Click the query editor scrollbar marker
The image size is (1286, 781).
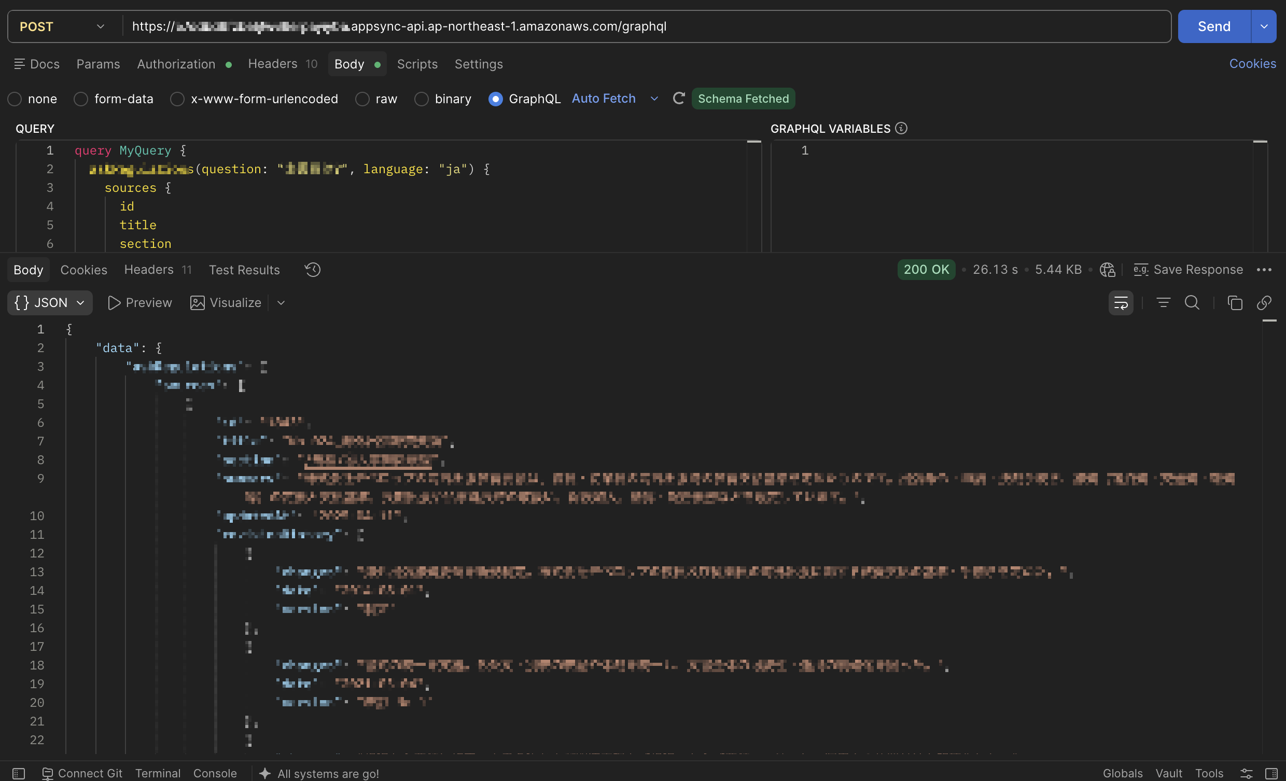click(x=753, y=142)
